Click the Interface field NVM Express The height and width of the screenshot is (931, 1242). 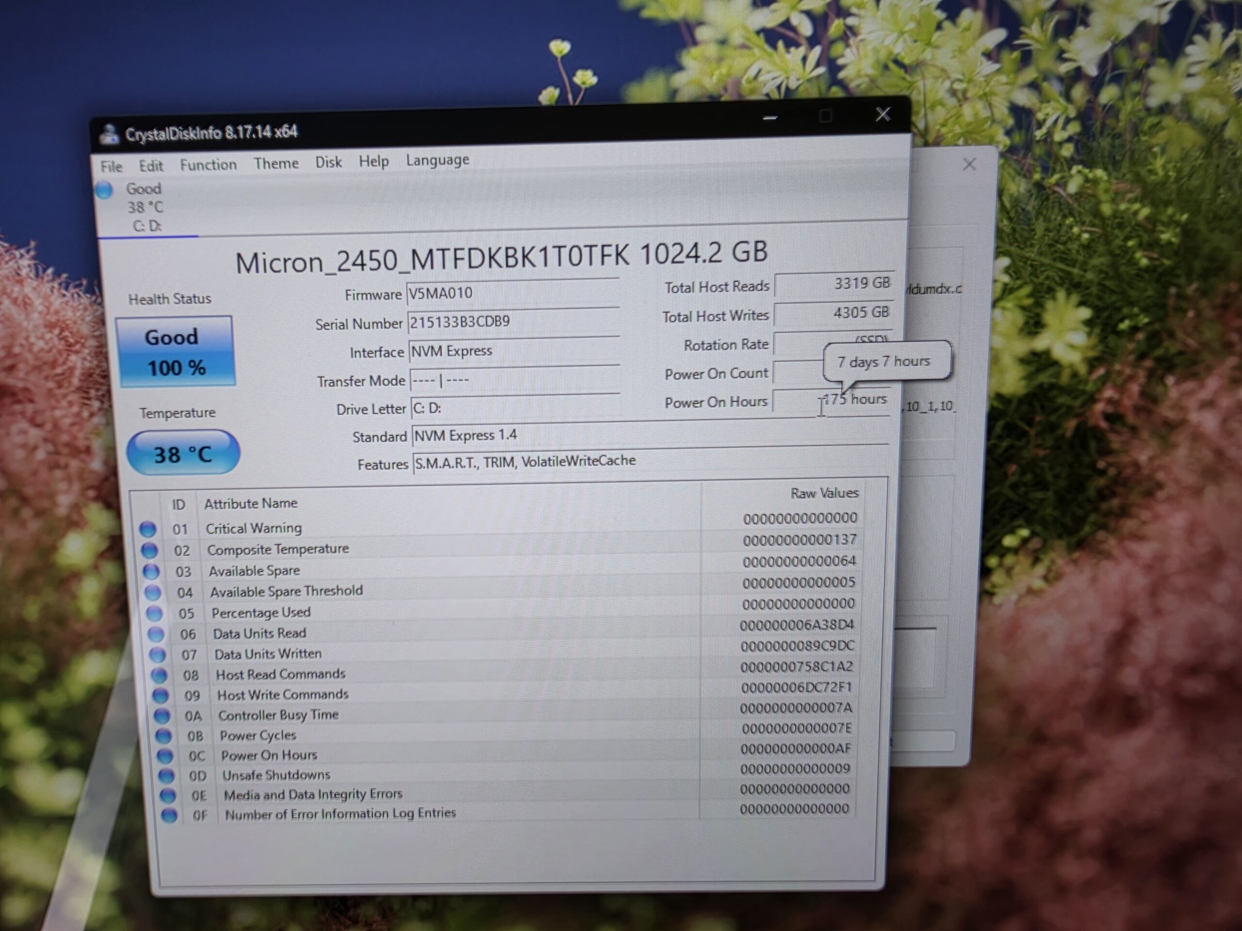[x=515, y=351]
